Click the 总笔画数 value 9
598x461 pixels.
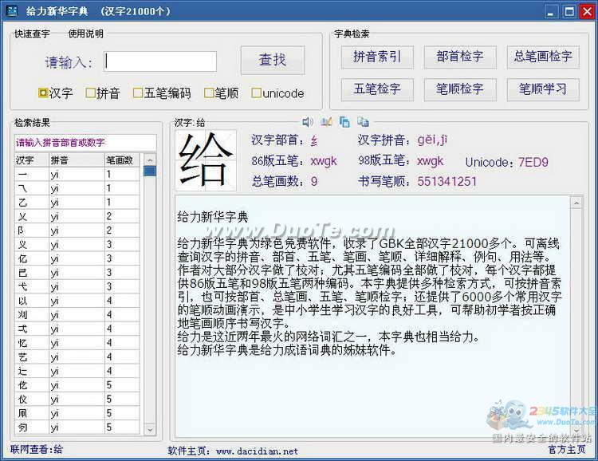point(314,181)
